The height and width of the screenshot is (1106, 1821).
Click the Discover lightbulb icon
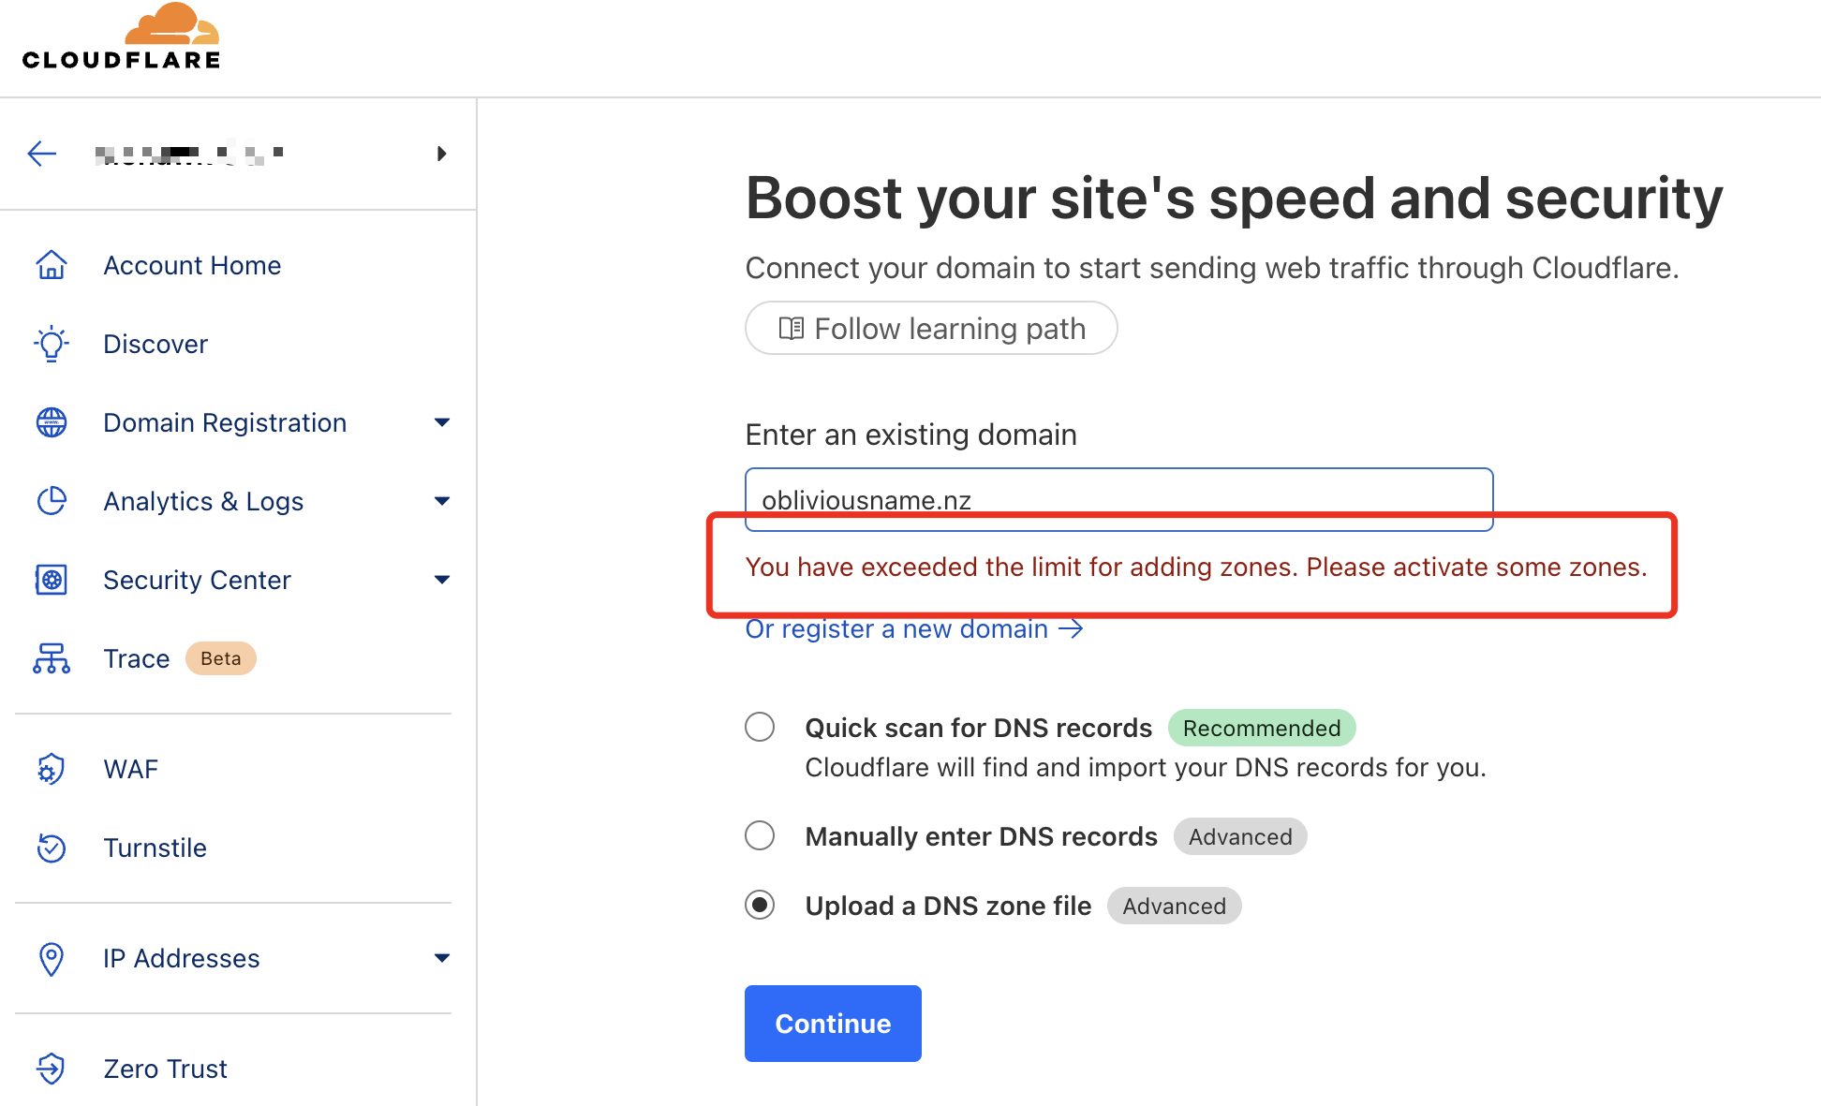coord(52,344)
